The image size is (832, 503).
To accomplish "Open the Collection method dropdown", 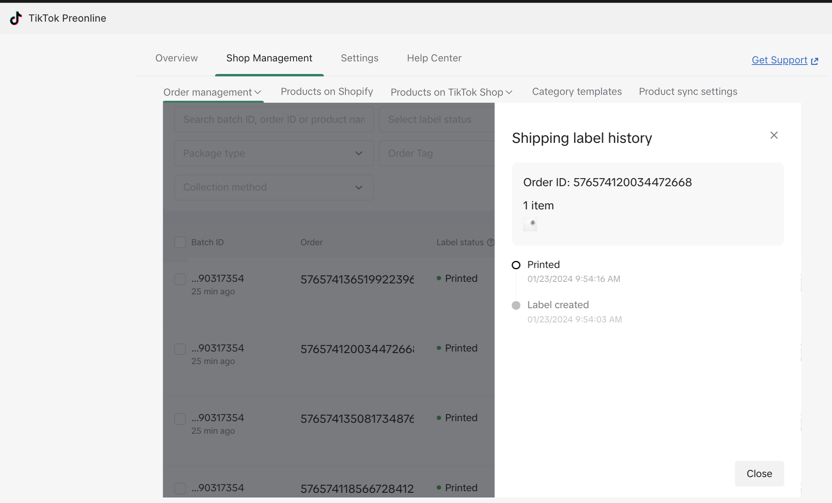I will 358,187.
